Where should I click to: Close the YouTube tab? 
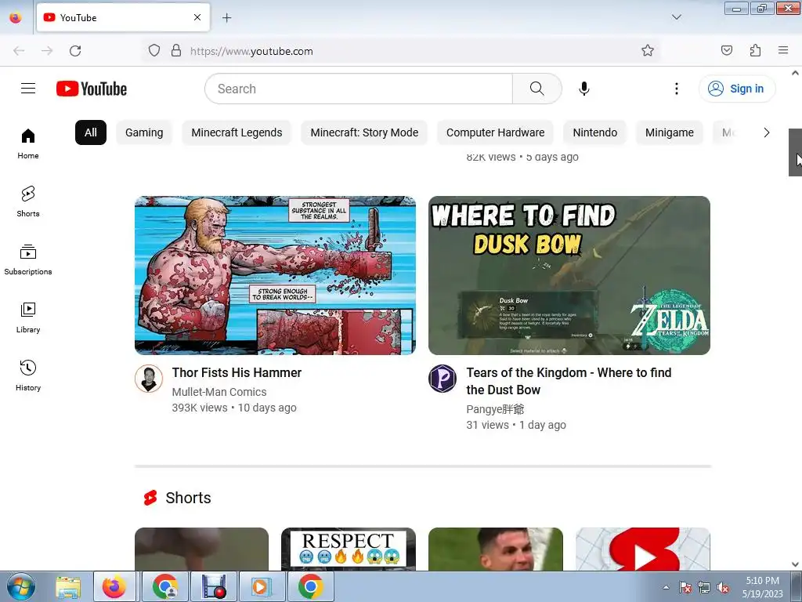(197, 17)
